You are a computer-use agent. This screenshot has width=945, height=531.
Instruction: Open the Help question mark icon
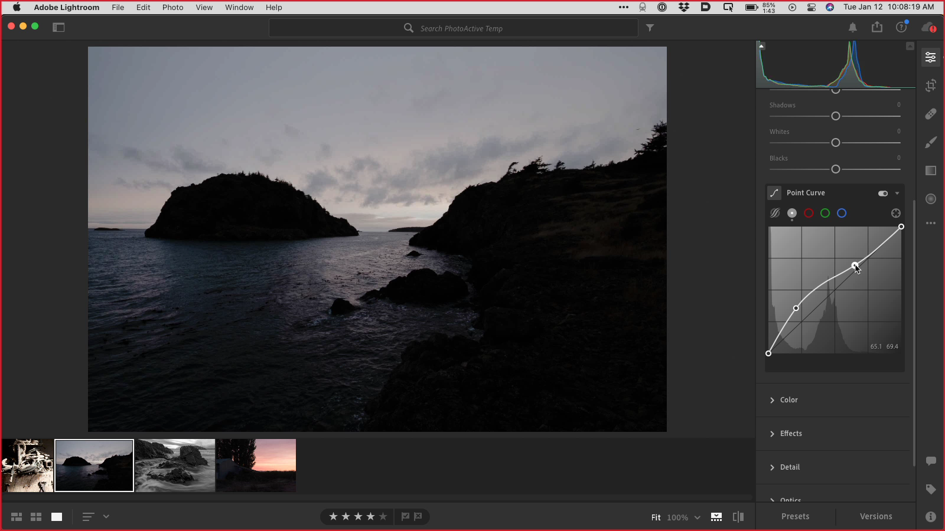pyautogui.click(x=901, y=28)
